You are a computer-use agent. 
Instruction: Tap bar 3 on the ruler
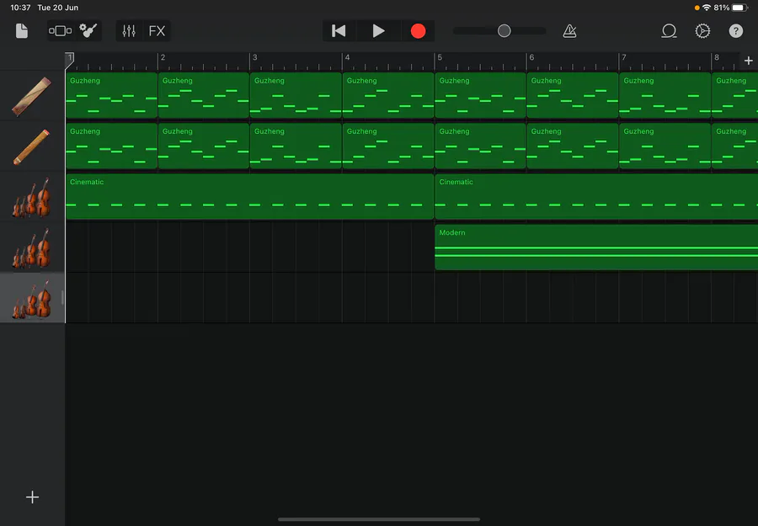(254, 57)
